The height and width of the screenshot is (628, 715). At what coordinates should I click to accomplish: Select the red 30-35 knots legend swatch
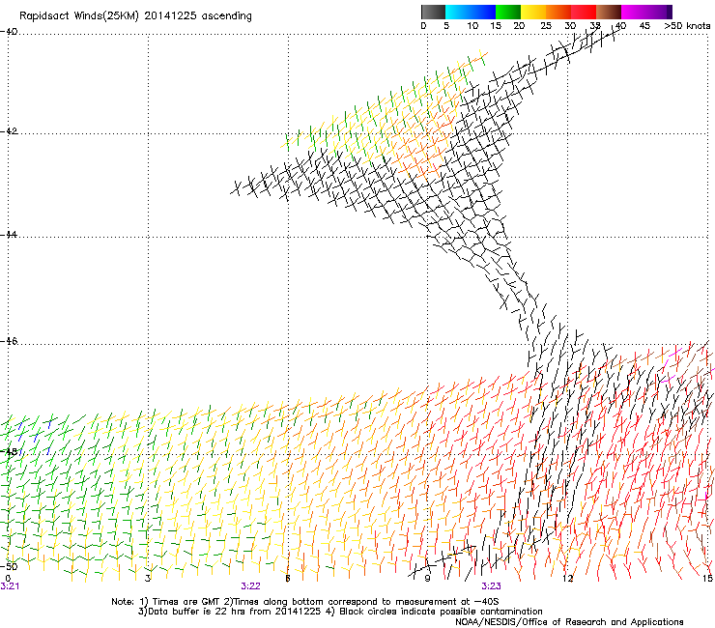point(584,12)
